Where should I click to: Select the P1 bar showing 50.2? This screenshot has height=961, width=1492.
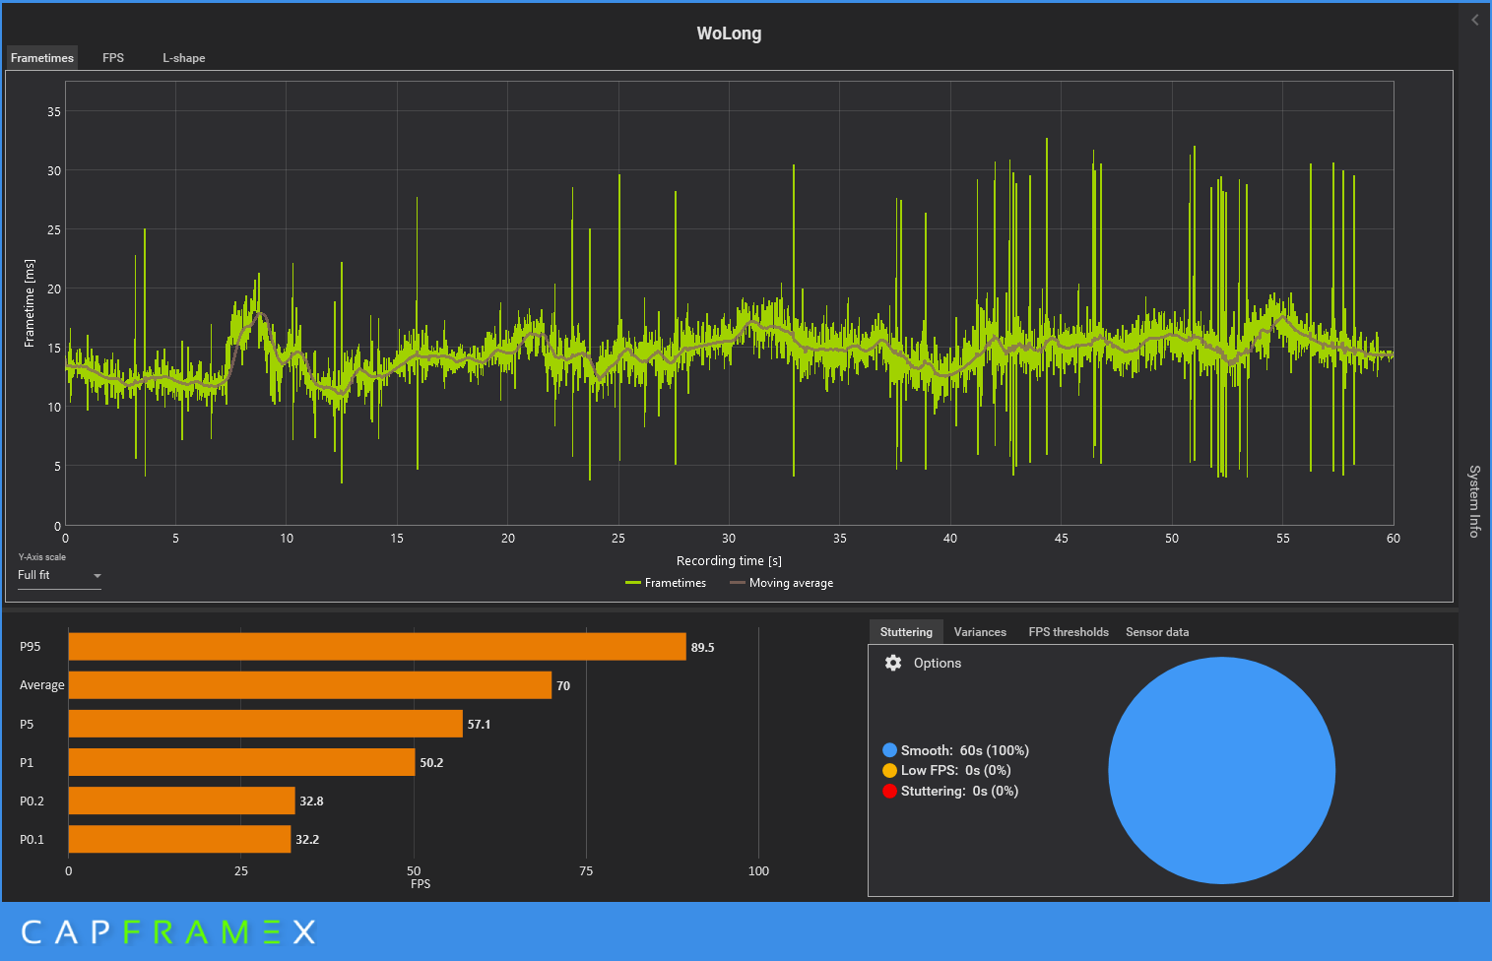[x=242, y=762]
